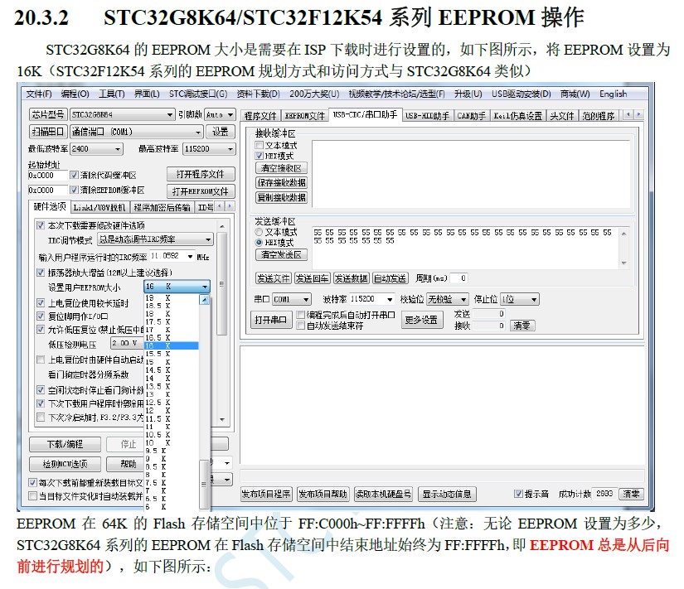Switch to Keil仿真设置 tab
The width and height of the screenshot is (684, 589).
pos(518,115)
